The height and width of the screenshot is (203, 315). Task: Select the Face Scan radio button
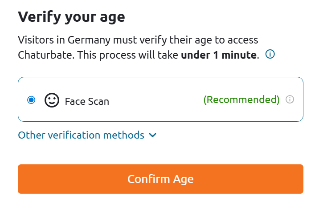(31, 100)
